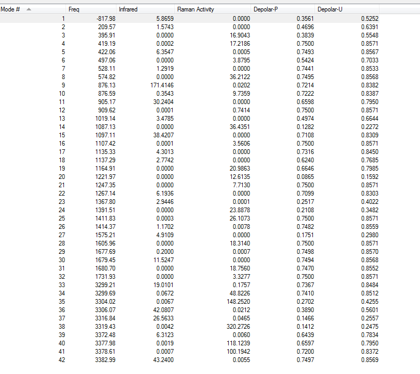This screenshot has width=420, height=374.
Task: Click Raman activity value 148.2520
Action: pos(239,301)
